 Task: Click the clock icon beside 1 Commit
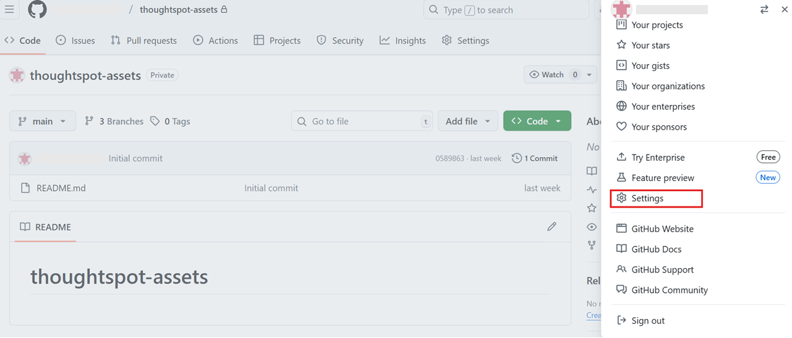click(x=517, y=158)
